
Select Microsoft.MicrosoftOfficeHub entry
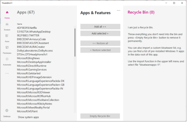(34, 96)
